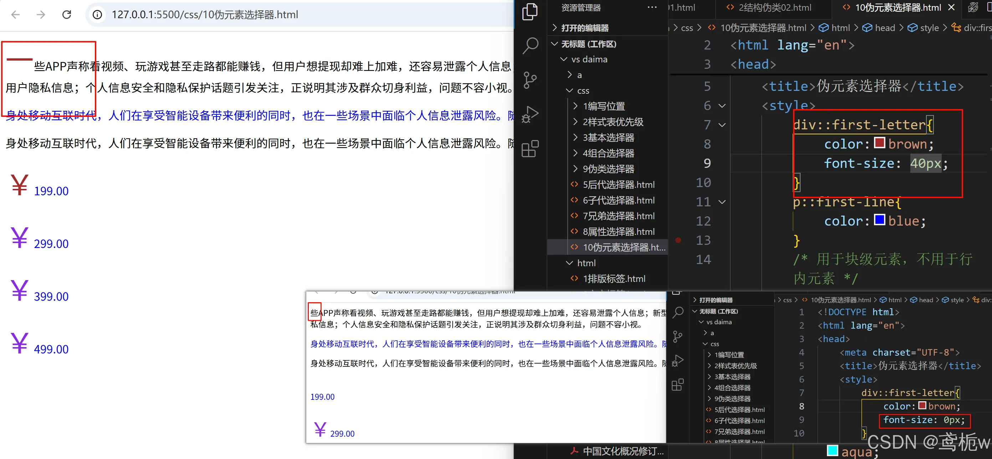This screenshot has height=459, width=992.
Task: Open file 5后代选择器.html
Action: 618,185
